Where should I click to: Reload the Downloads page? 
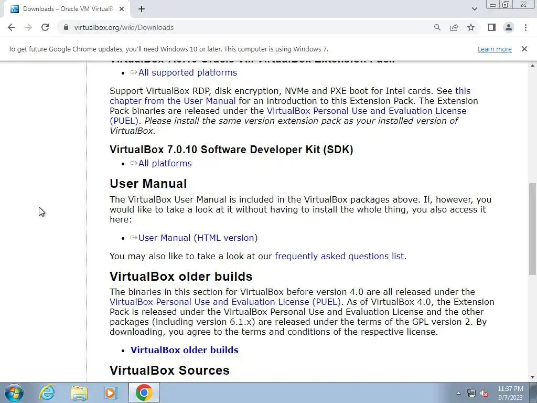tap(45, 27)
